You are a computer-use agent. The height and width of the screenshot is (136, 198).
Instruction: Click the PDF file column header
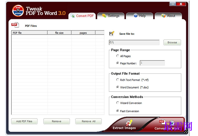click(30, 33)
